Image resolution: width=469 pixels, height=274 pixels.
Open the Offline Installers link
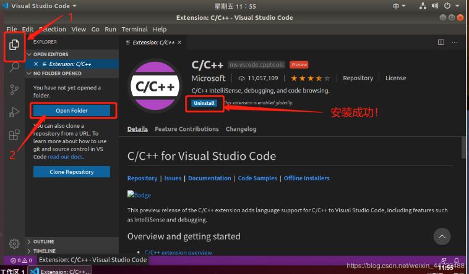(x=307, y=178)
